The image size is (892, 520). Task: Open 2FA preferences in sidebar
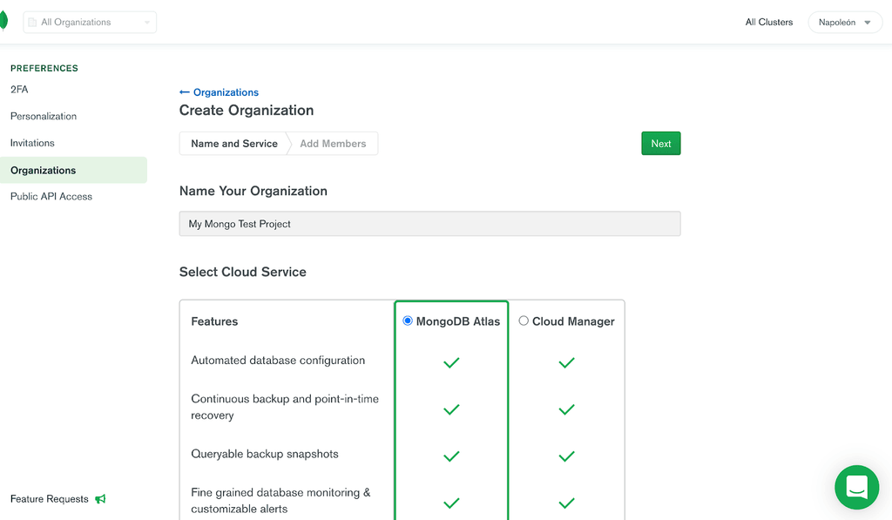(19, 90)
